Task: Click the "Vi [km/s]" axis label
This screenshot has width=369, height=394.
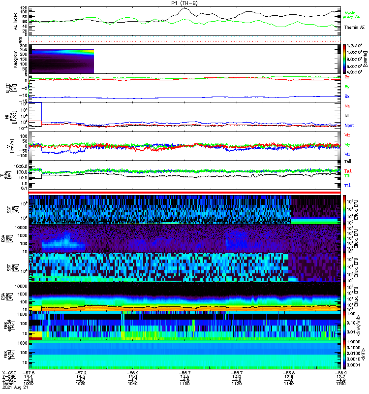Action: tap(10, 146)
